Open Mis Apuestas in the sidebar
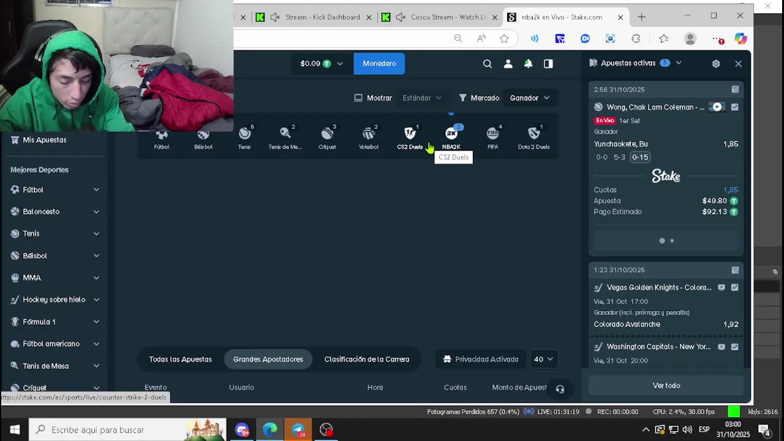784x441 pixels. pyautogui.click(x=45, y=140)
